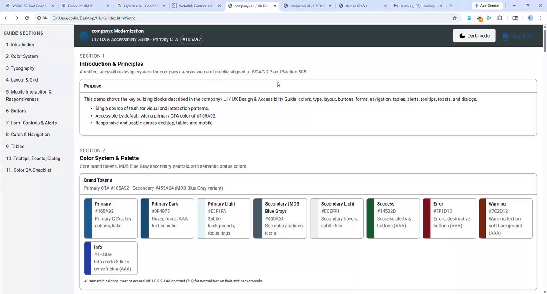Click the Secondary MDB Blue Gray swatch
547x294 pixels.
[280, 218]
